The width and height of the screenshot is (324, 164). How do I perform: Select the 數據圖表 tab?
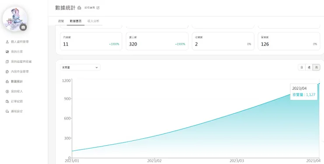[x=76, y=21]
